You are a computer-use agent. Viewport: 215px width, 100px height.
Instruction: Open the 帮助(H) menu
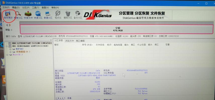[55, 7]
